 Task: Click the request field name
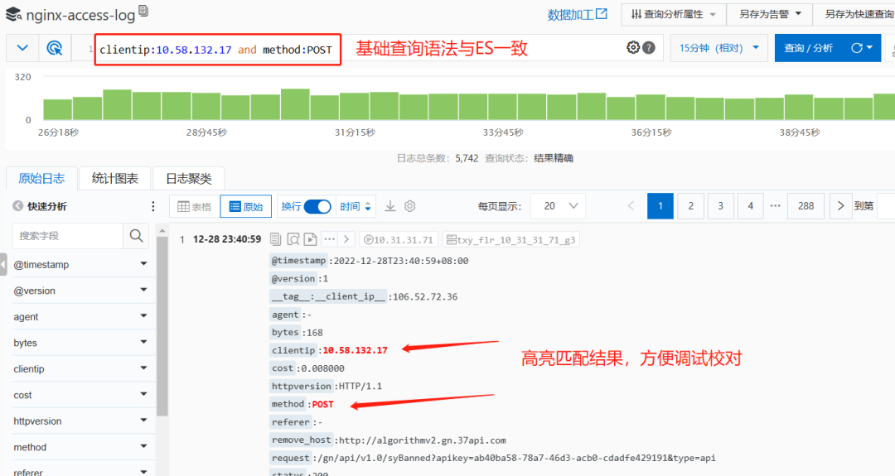[291, 458]
